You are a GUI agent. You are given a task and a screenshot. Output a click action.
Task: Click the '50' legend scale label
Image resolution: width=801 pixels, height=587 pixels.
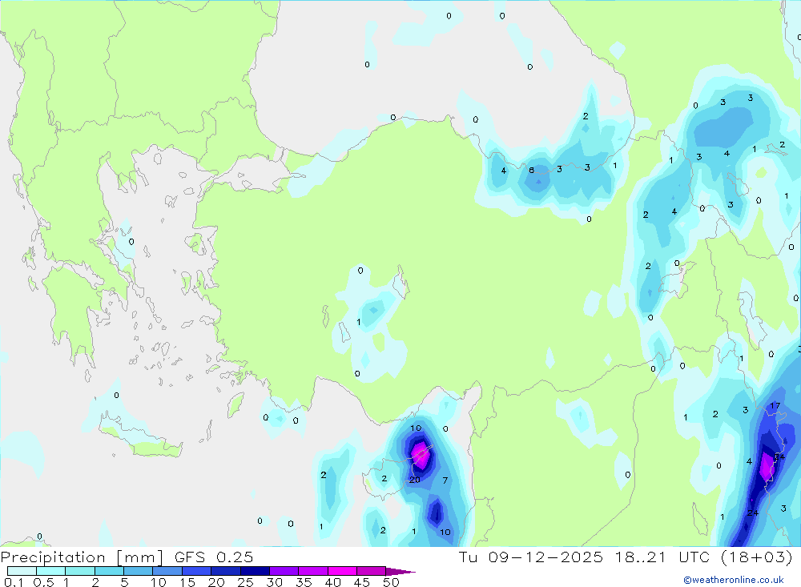[391, 582]
